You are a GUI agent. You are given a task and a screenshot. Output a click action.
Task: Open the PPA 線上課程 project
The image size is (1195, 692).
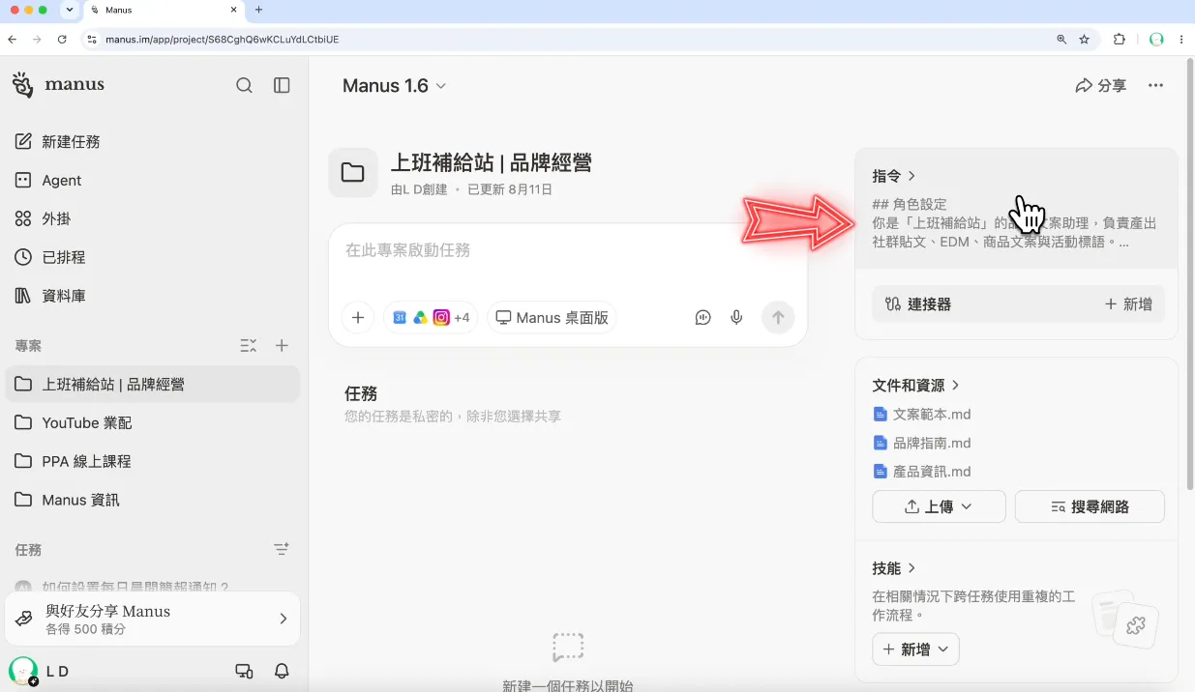[x=153, y=461]
